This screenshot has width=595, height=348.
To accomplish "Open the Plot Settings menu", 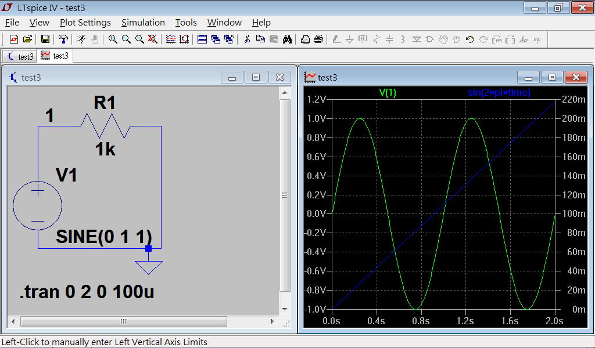I will (x=85, y=23).
